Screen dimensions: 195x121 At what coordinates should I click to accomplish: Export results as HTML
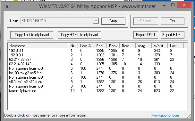point(172,35)
